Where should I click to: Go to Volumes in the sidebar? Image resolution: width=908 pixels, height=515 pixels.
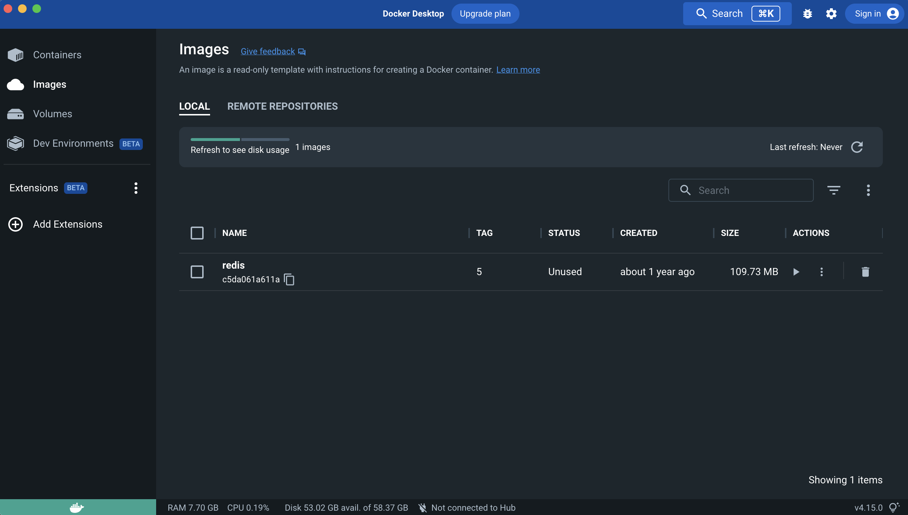point(53,114)
